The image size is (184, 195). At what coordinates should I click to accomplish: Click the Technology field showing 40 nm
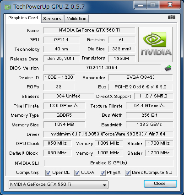point(61,49)
